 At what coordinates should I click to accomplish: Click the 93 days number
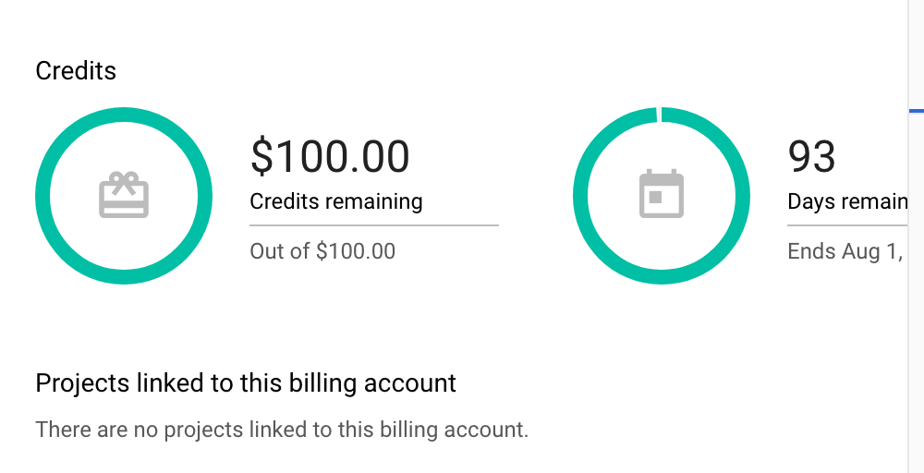[x=811, y=157]
